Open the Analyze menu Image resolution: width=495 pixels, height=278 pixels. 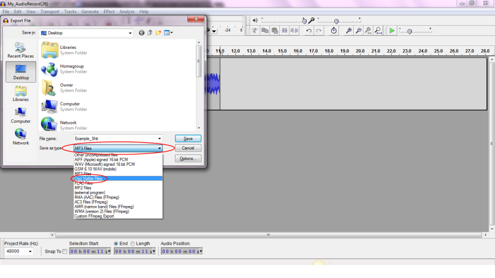point(127,11)
